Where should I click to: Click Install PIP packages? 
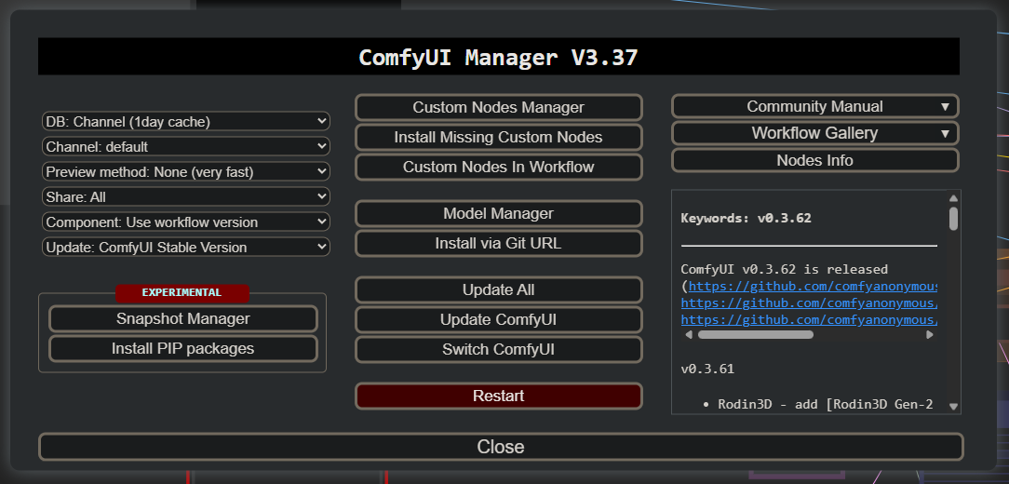pyautogui.click(x=182, y=348)
